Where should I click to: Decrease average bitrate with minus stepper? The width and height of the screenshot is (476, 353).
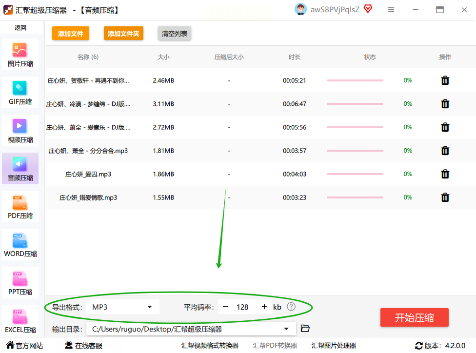pos(225,307)
